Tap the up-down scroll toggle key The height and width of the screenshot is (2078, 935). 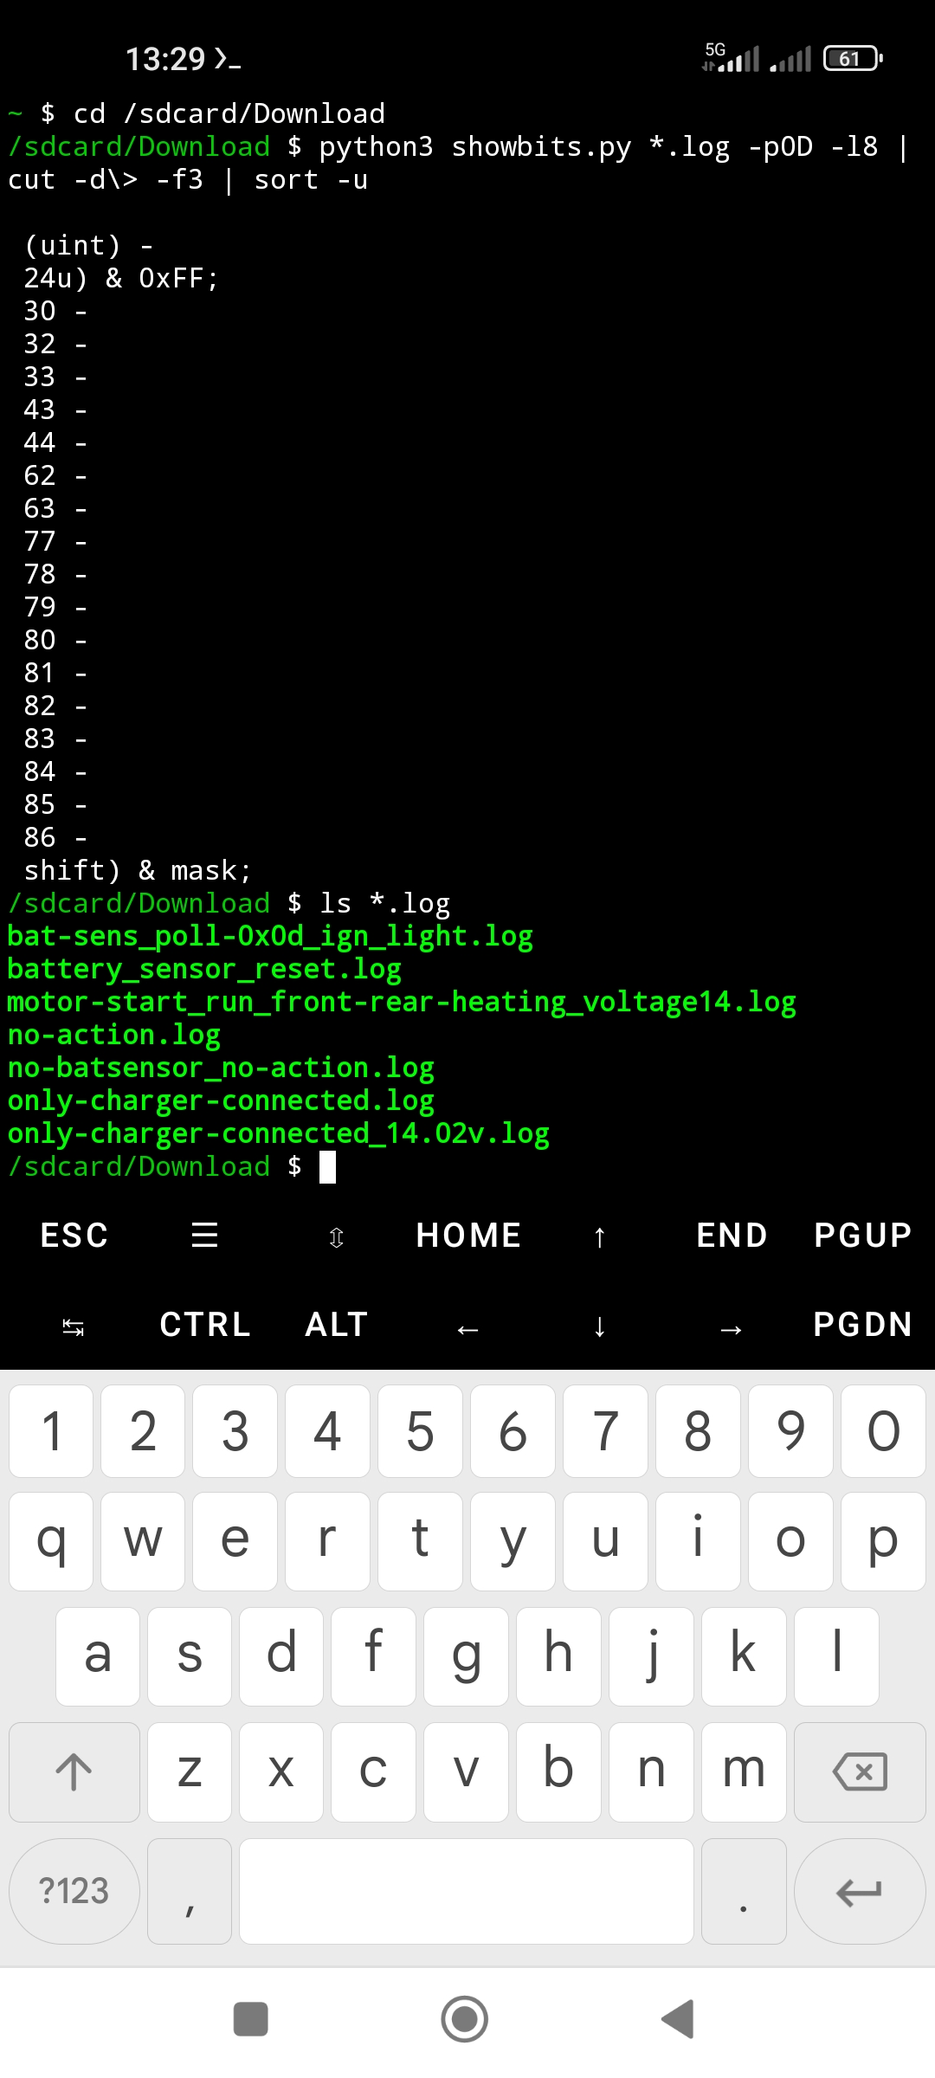tap(337, 1236)
